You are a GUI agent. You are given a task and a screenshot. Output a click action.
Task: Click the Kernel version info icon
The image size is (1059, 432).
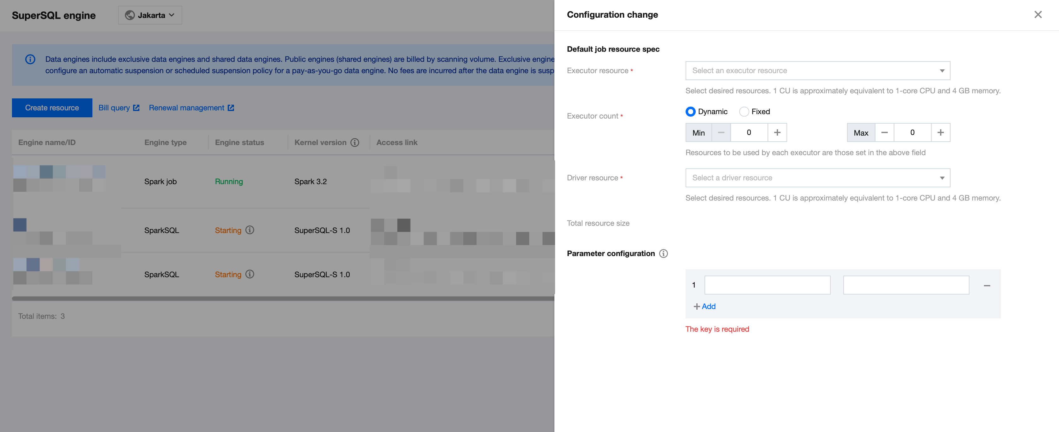point(354,143)
